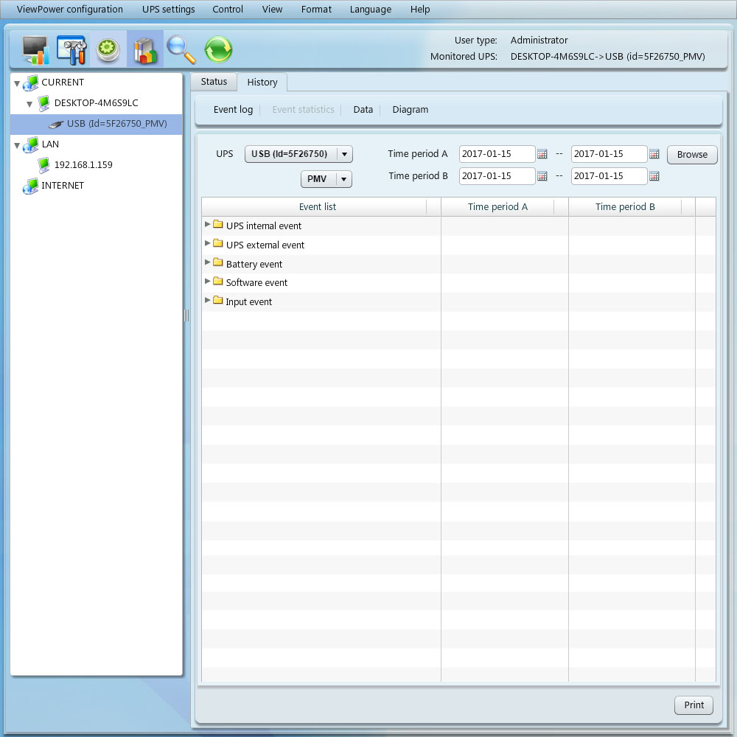
Task: Click the sidebar splitter handle
Action: point(186,315)
